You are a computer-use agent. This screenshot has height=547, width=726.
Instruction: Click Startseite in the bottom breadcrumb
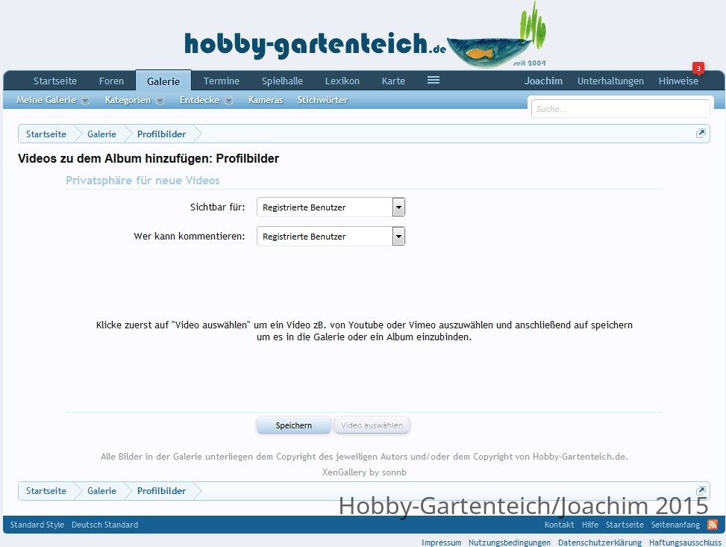[46, 490]
